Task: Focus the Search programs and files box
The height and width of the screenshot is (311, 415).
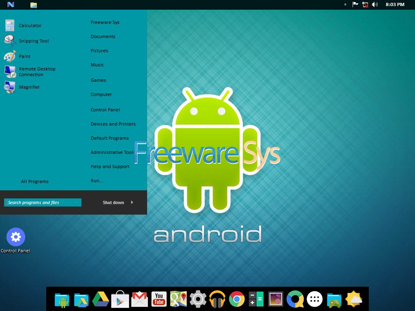Action: click(x=43, y=202)
